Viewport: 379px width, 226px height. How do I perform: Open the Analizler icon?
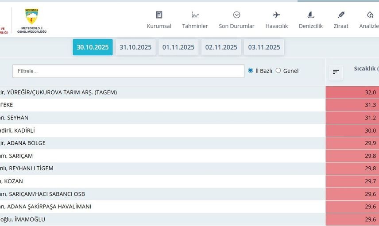370,15
